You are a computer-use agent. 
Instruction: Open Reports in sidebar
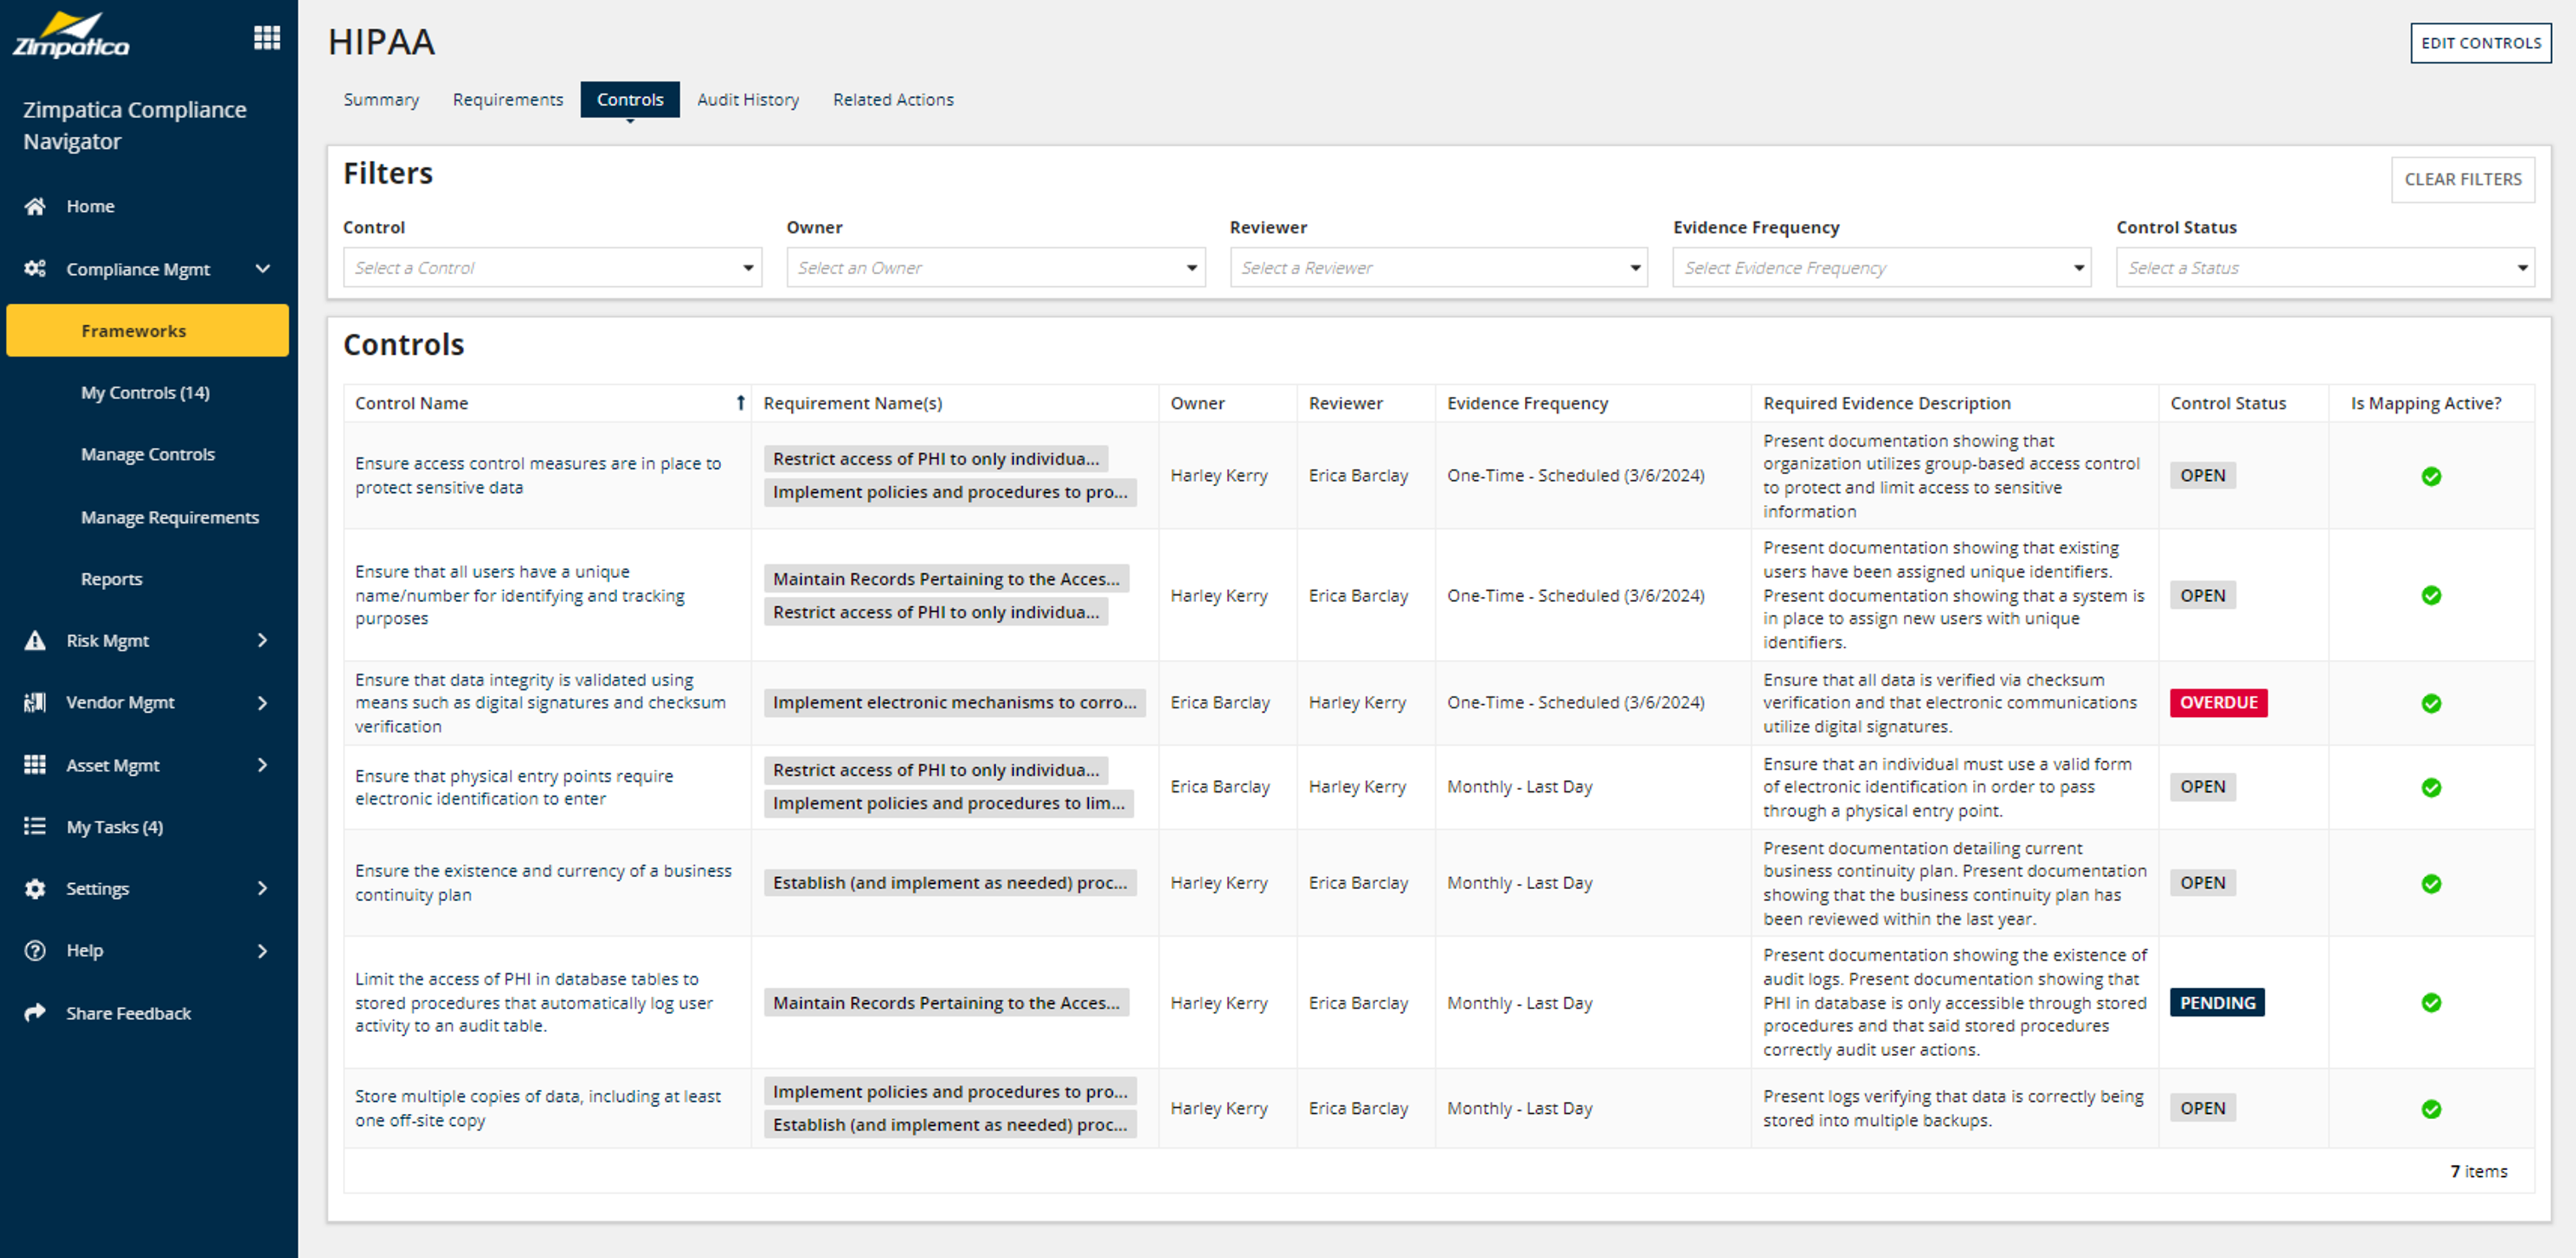pos(111,579)
